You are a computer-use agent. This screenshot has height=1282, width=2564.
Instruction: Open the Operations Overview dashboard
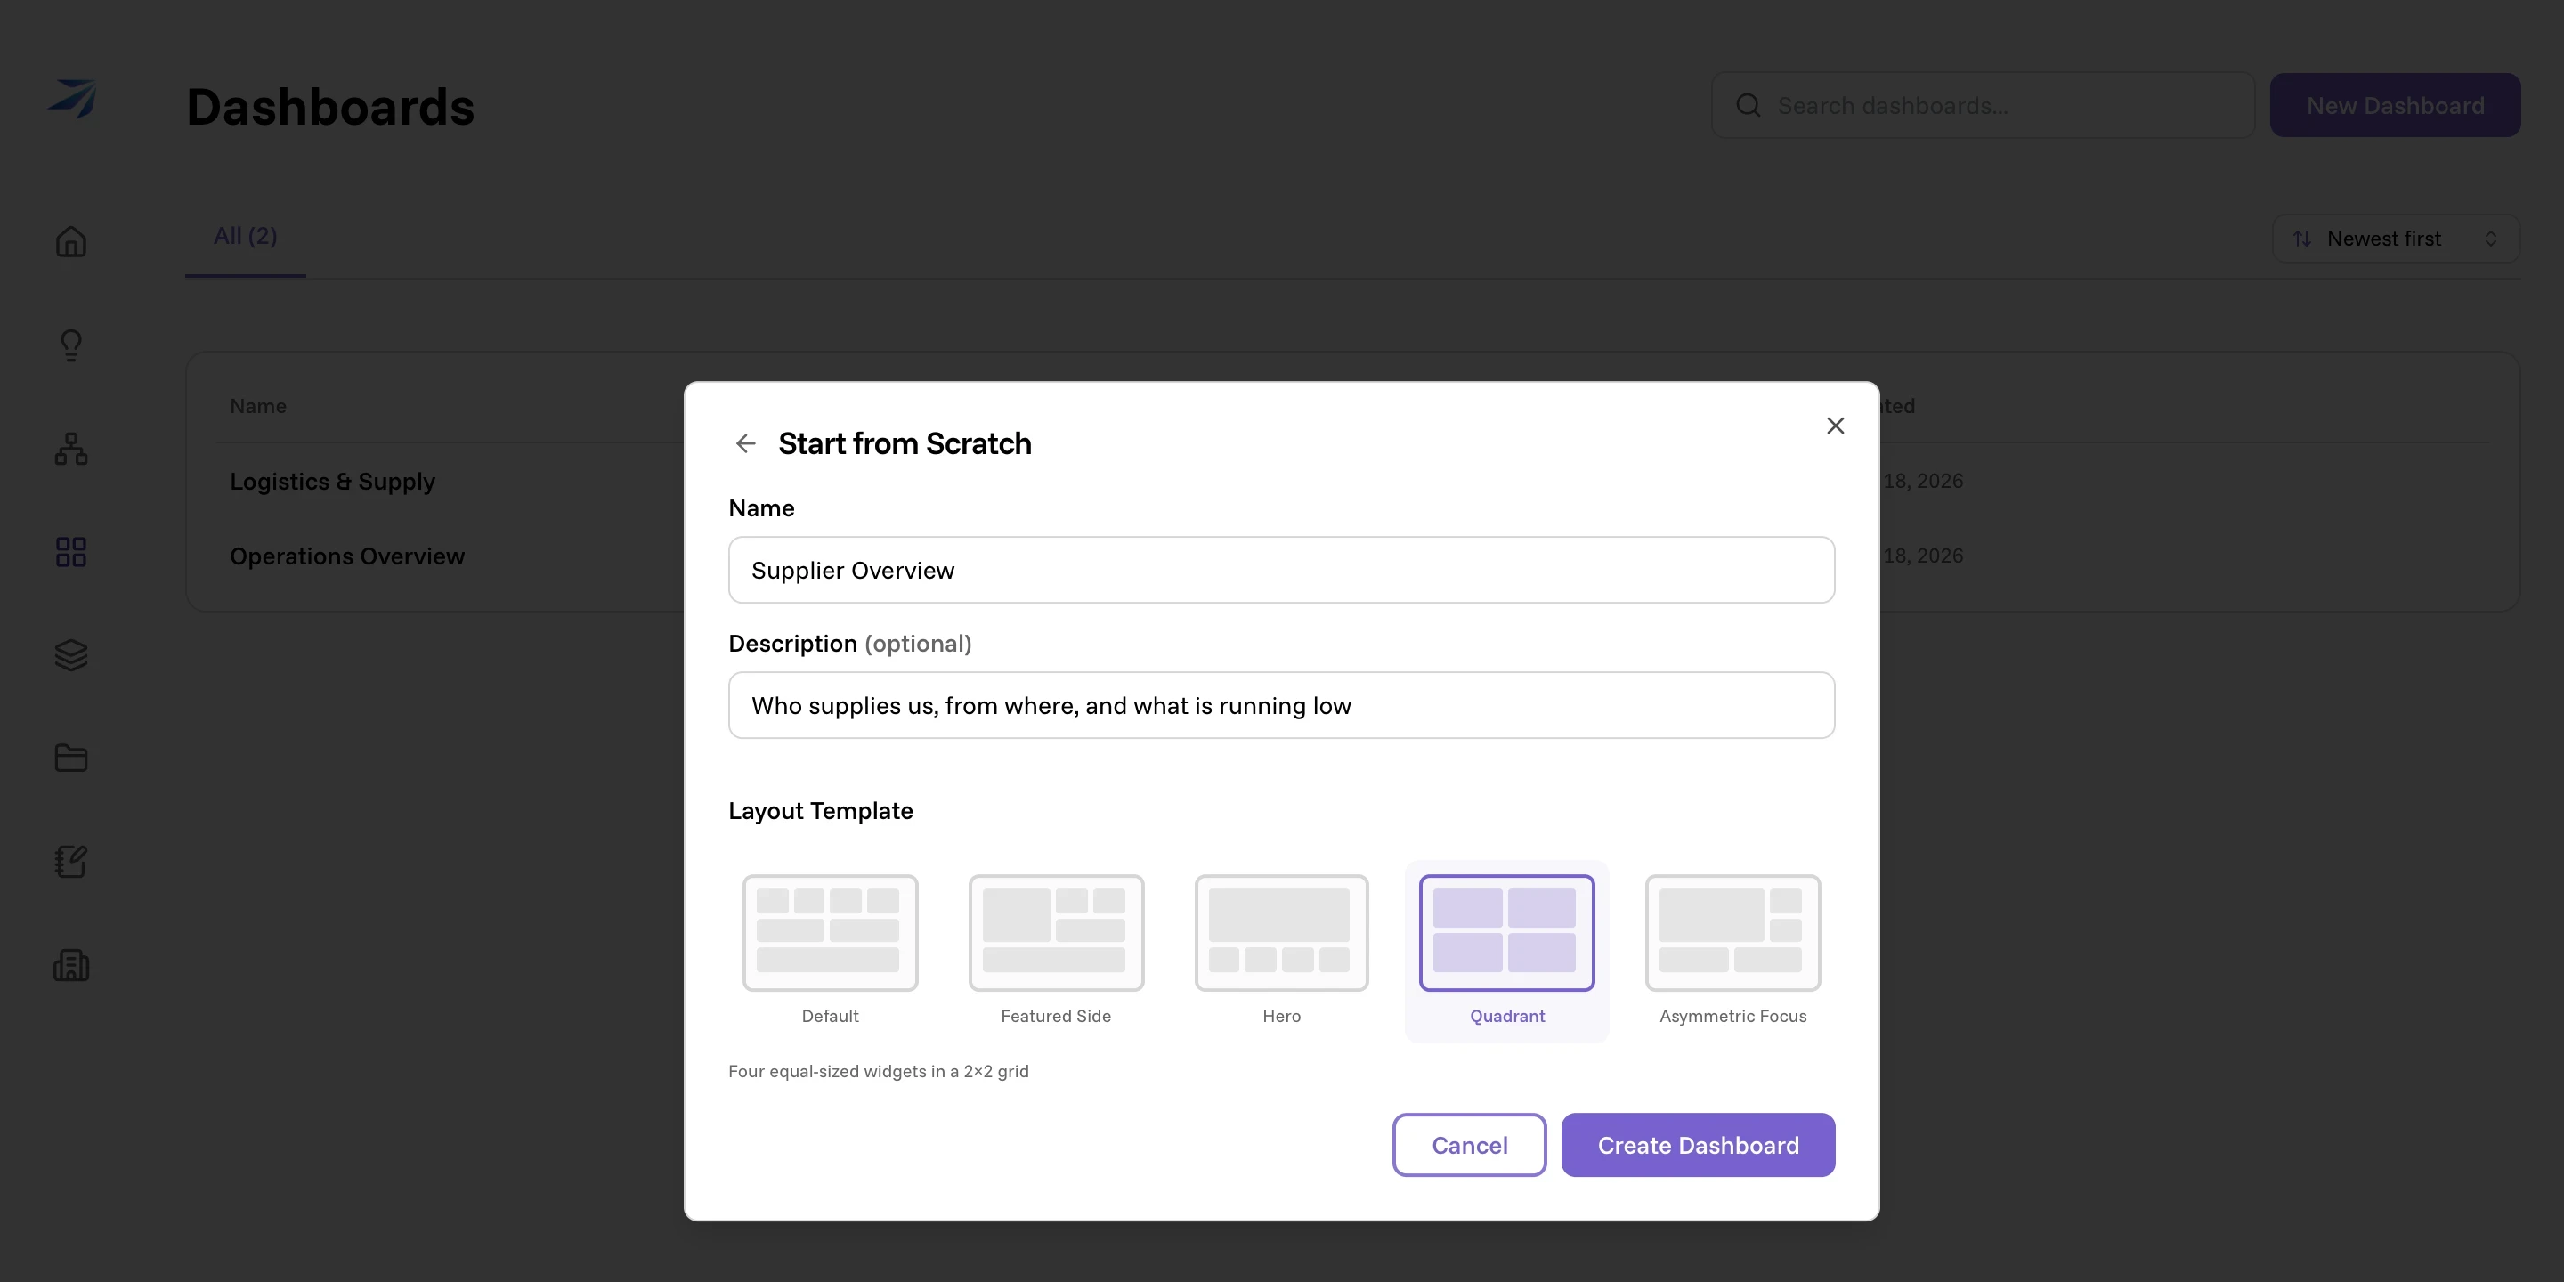point(347,556)
